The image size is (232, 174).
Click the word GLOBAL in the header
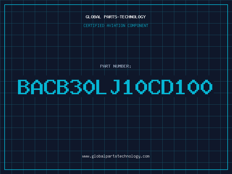click(93, 17)
